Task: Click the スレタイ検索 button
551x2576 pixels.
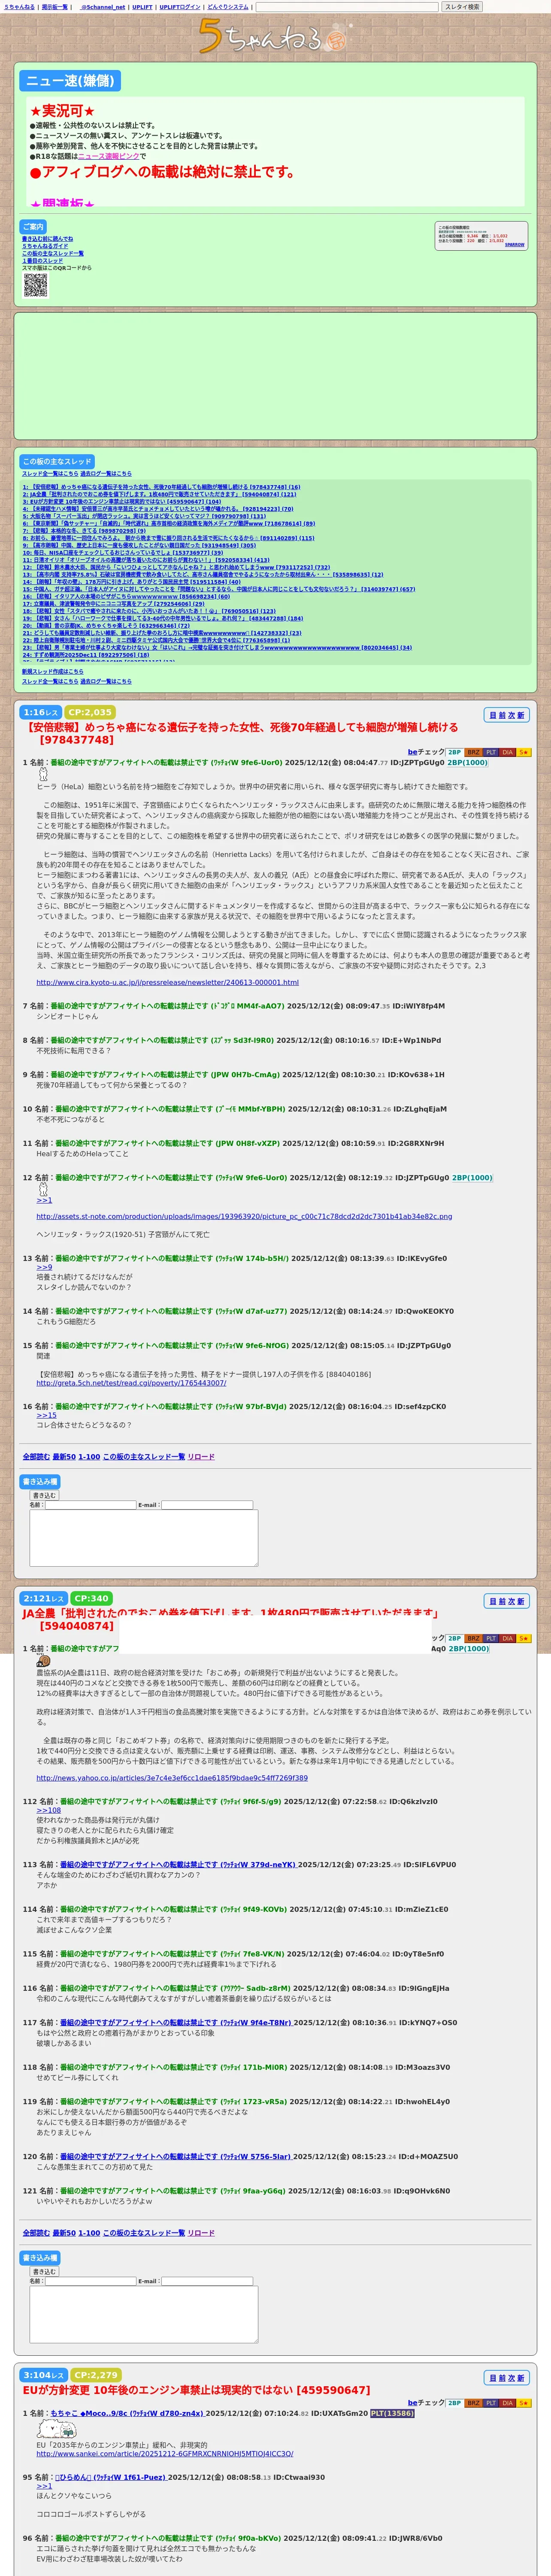Action: (462, 7)
